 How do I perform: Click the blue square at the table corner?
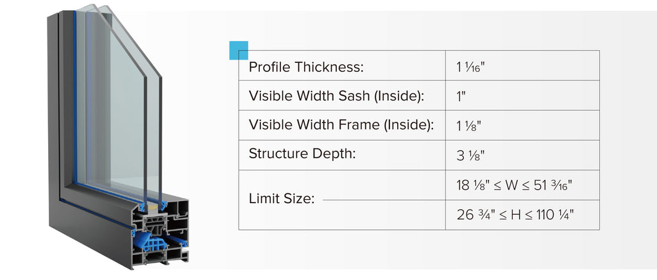pos(239,50)
